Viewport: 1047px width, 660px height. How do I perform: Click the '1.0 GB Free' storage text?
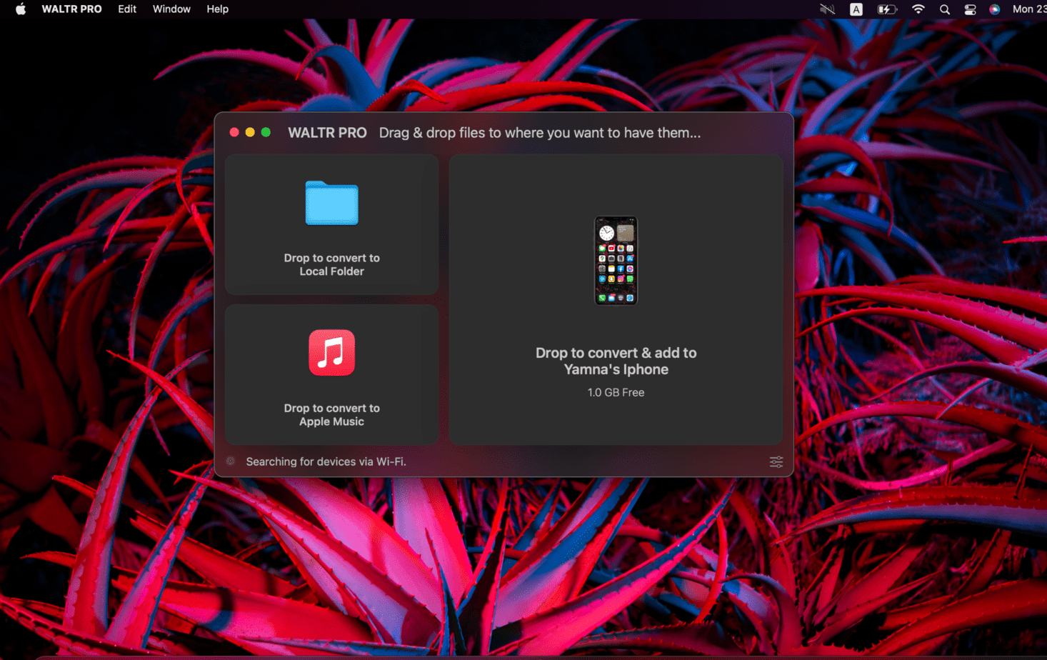[616, 392]
